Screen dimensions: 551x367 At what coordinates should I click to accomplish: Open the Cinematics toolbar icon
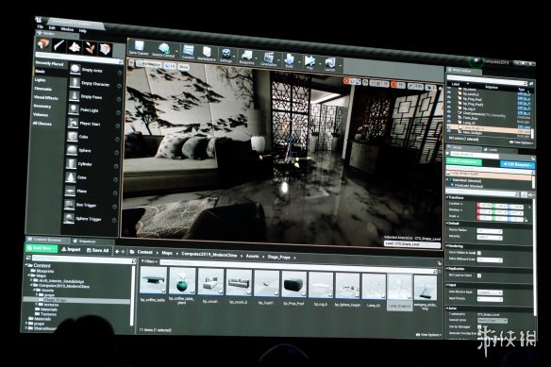pos(269,58)
